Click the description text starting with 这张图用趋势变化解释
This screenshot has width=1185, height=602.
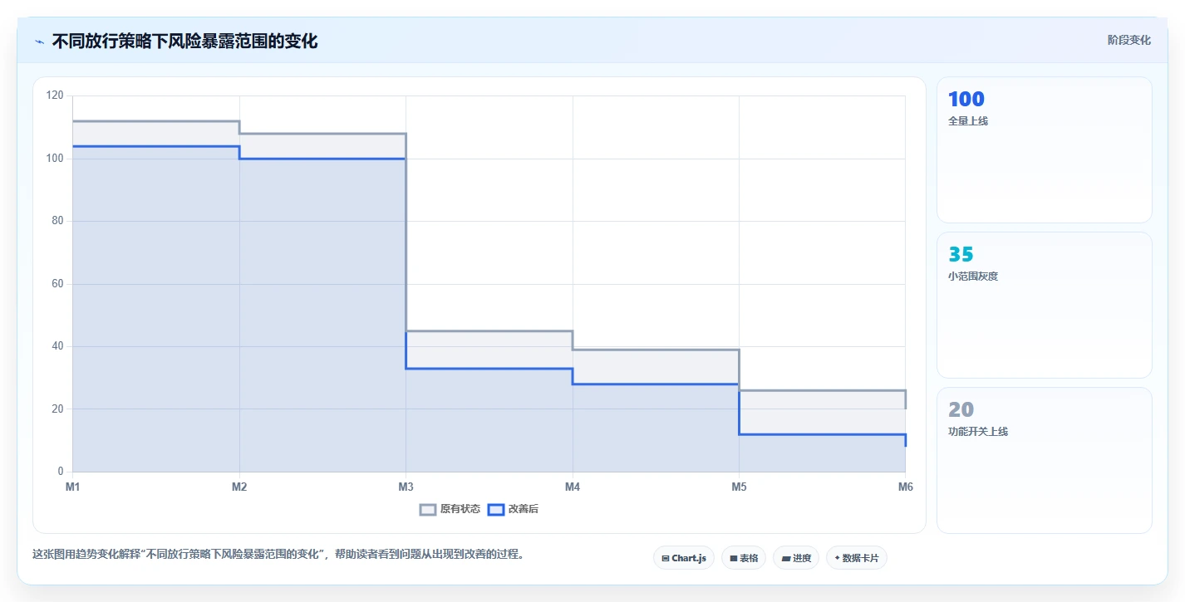click(x=279, y=555)
